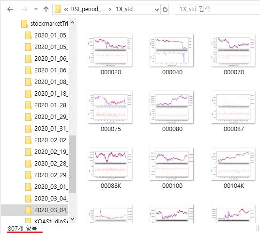
Task: Click 2020_02_02_ folder icon
Action: tap(29, 140)
